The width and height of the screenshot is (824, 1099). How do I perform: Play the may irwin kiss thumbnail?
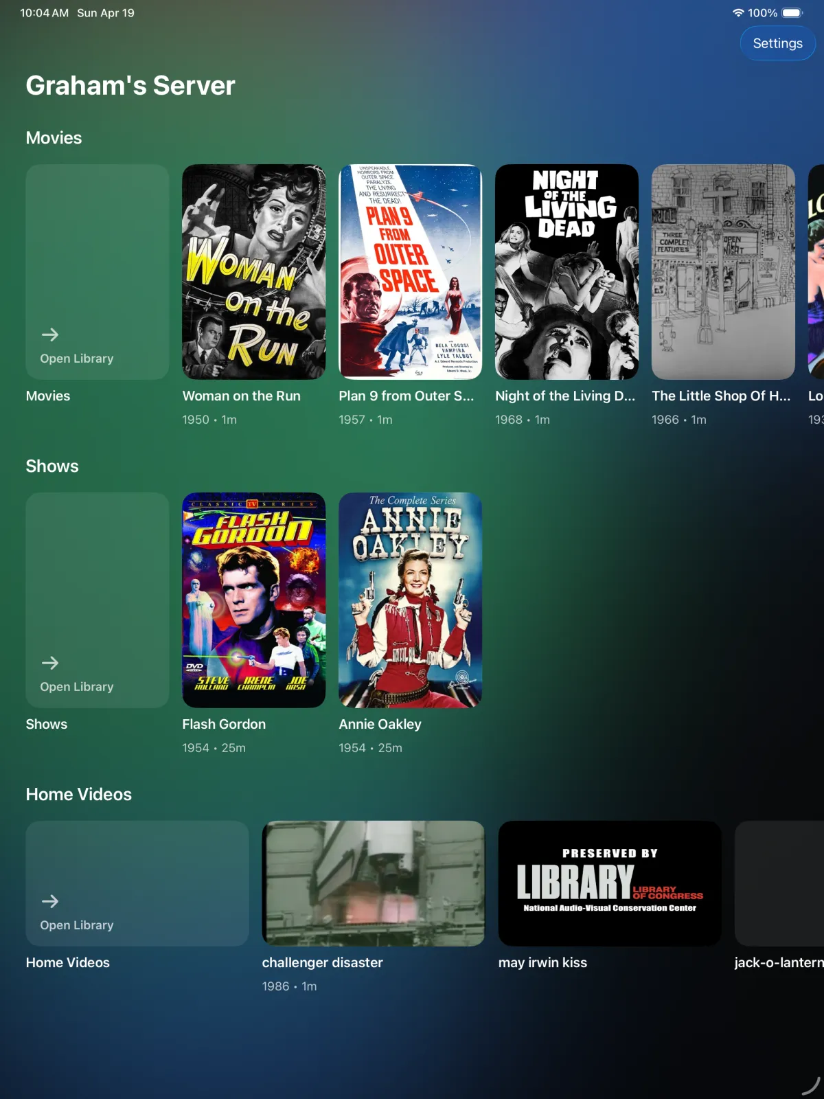pyautogui.click(x=610, y=883)
